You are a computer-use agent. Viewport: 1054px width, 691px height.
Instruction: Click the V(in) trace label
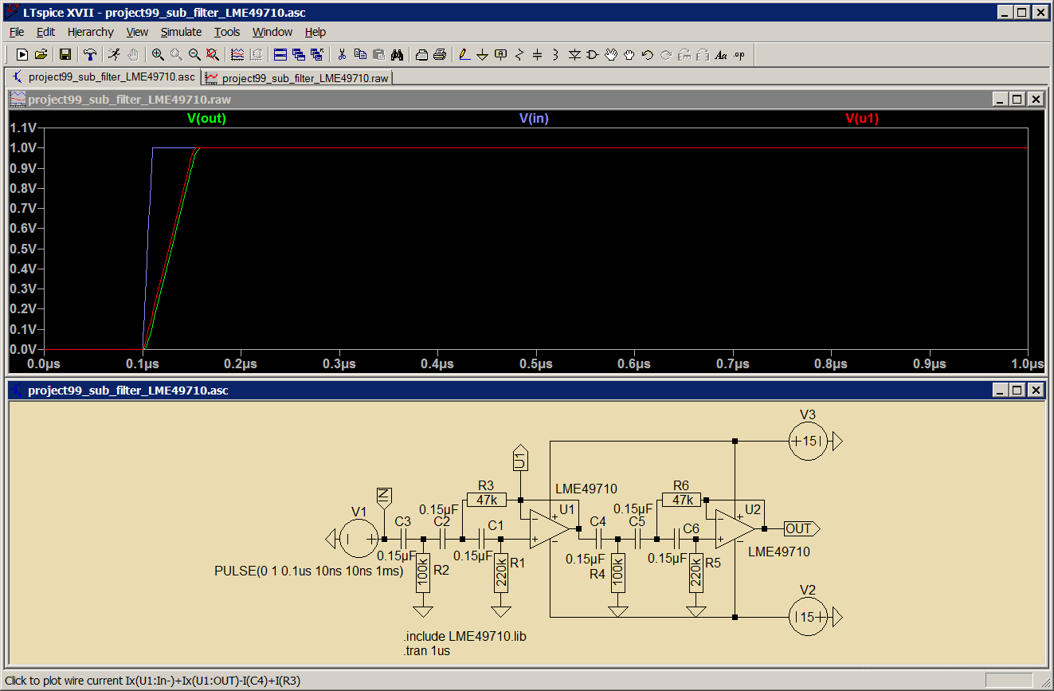tap(534, 119)
